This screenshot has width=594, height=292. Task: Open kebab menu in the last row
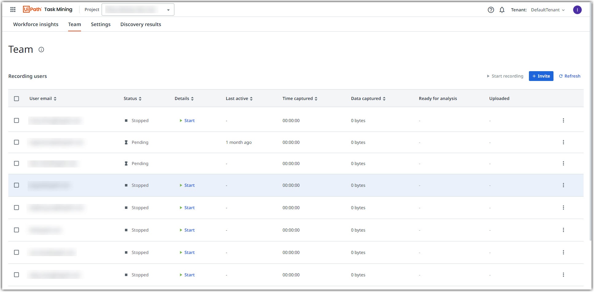click(563, 275)
